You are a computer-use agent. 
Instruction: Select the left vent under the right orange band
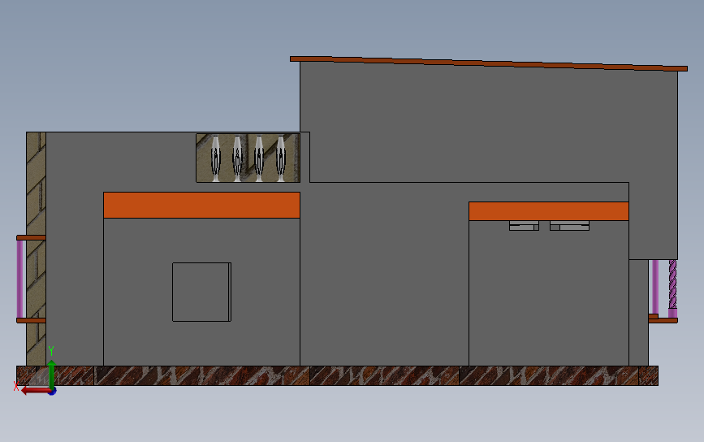pos(524,226)
